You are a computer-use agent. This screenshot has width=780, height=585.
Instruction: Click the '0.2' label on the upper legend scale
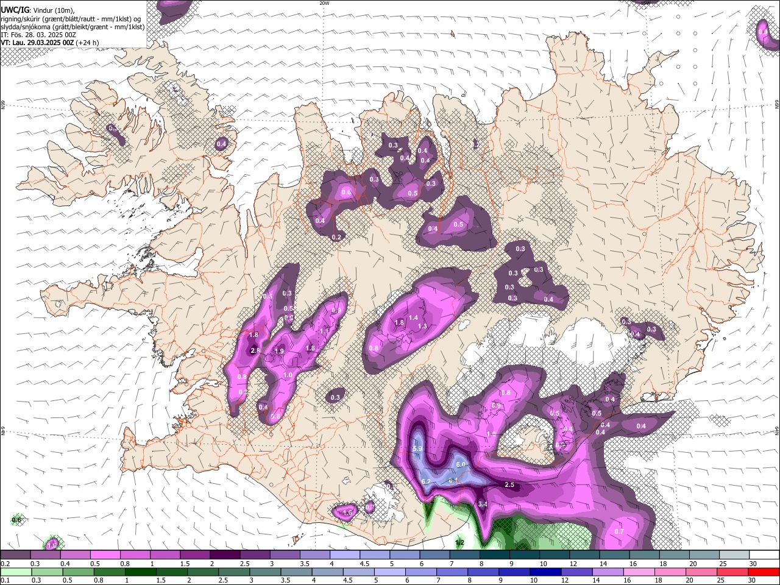(x=5, y=564)
